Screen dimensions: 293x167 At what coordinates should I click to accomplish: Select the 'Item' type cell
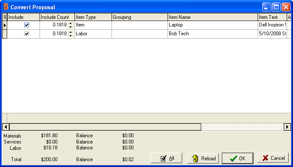93,25
